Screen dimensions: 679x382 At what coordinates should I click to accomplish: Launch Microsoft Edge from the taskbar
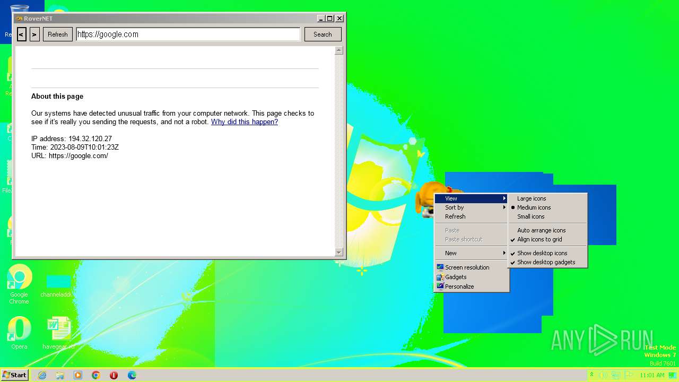click(x=132, y=375)
